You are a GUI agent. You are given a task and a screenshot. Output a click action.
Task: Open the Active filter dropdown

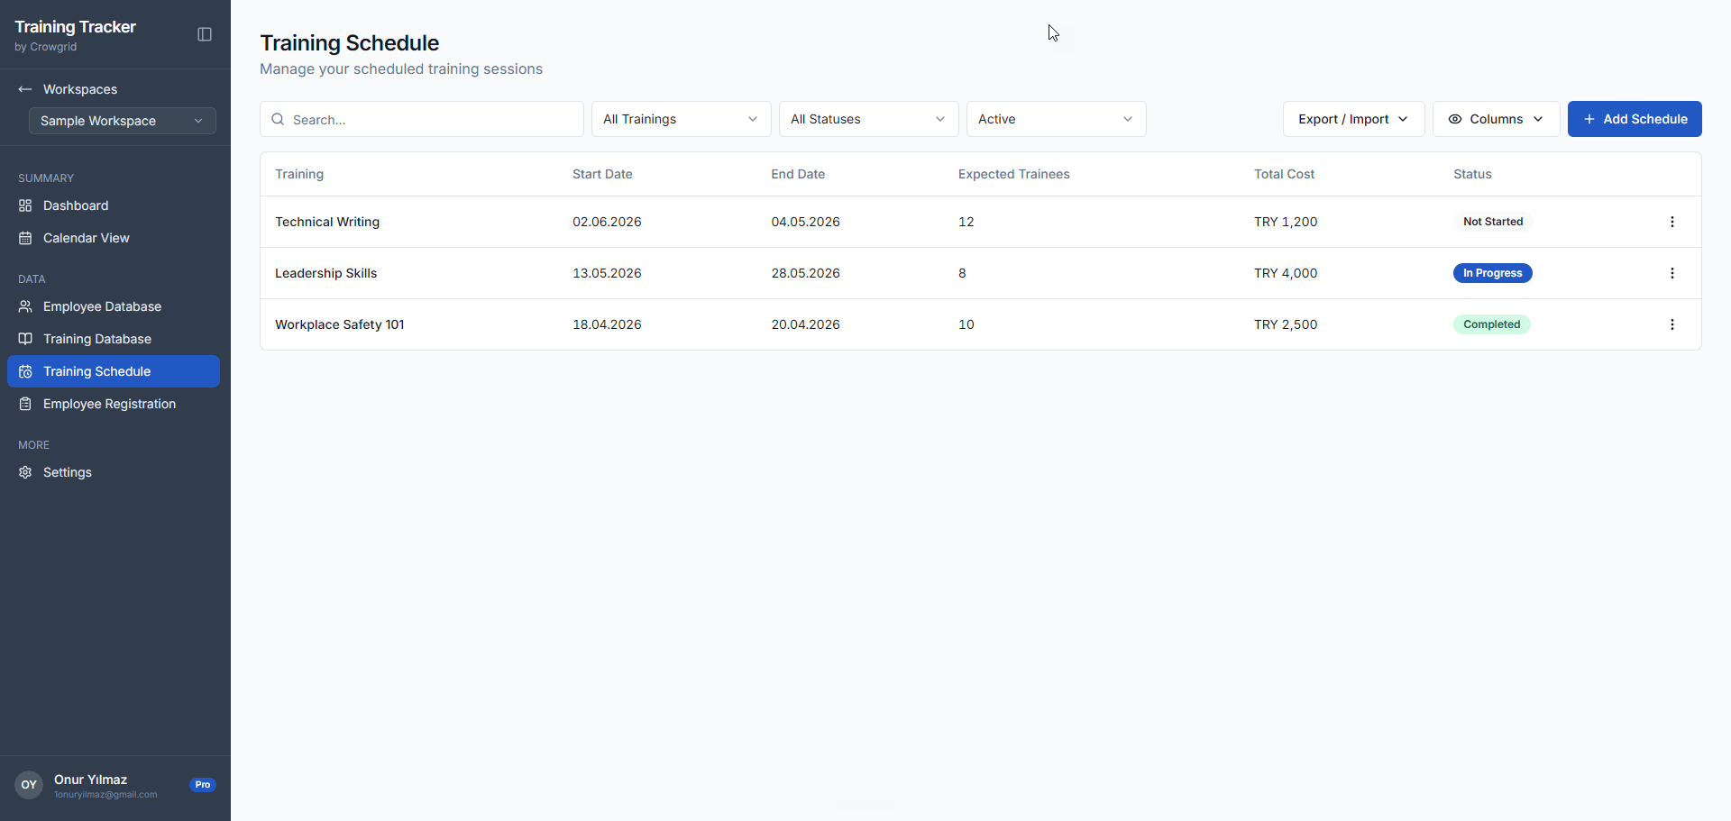pos(1057,119)
